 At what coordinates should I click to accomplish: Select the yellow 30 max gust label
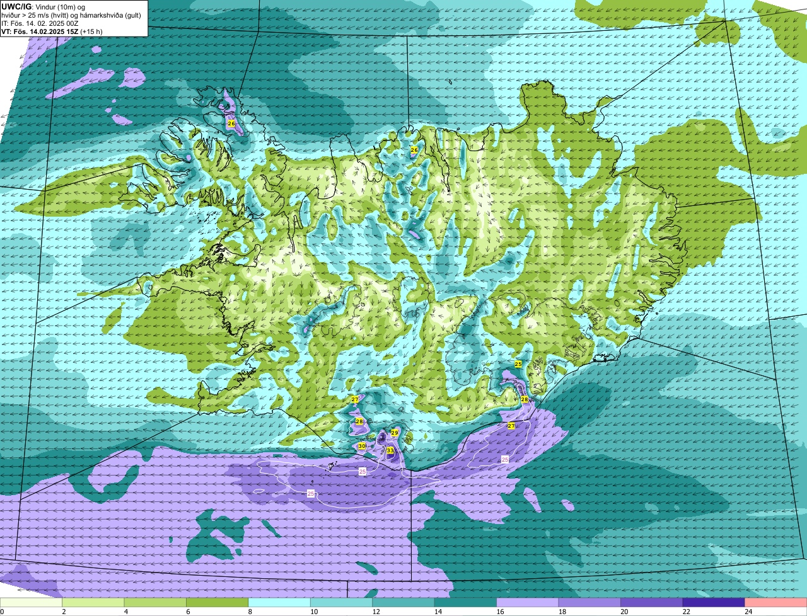(362, 446)
